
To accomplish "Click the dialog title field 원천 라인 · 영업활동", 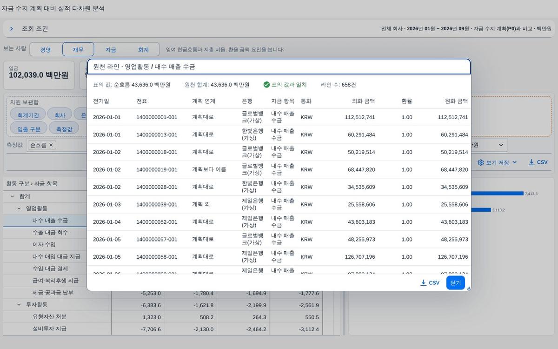I will click(x=279, y=67).
